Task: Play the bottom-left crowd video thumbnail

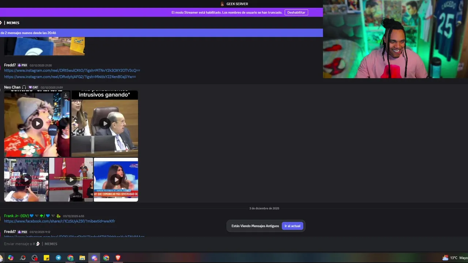Action: pos(26,180)
